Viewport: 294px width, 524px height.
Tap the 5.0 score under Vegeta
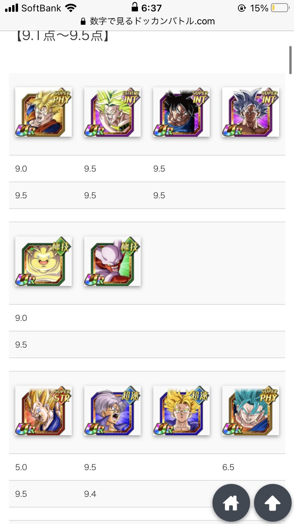pyautogui.click(x=21, y=467)
